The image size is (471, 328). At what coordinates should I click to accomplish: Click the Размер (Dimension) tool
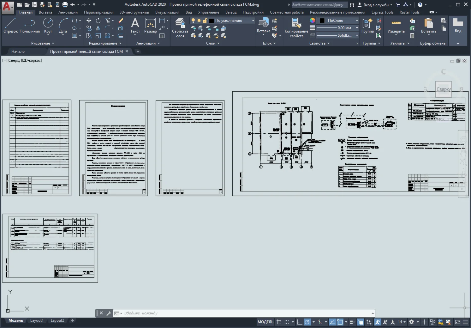151,25
